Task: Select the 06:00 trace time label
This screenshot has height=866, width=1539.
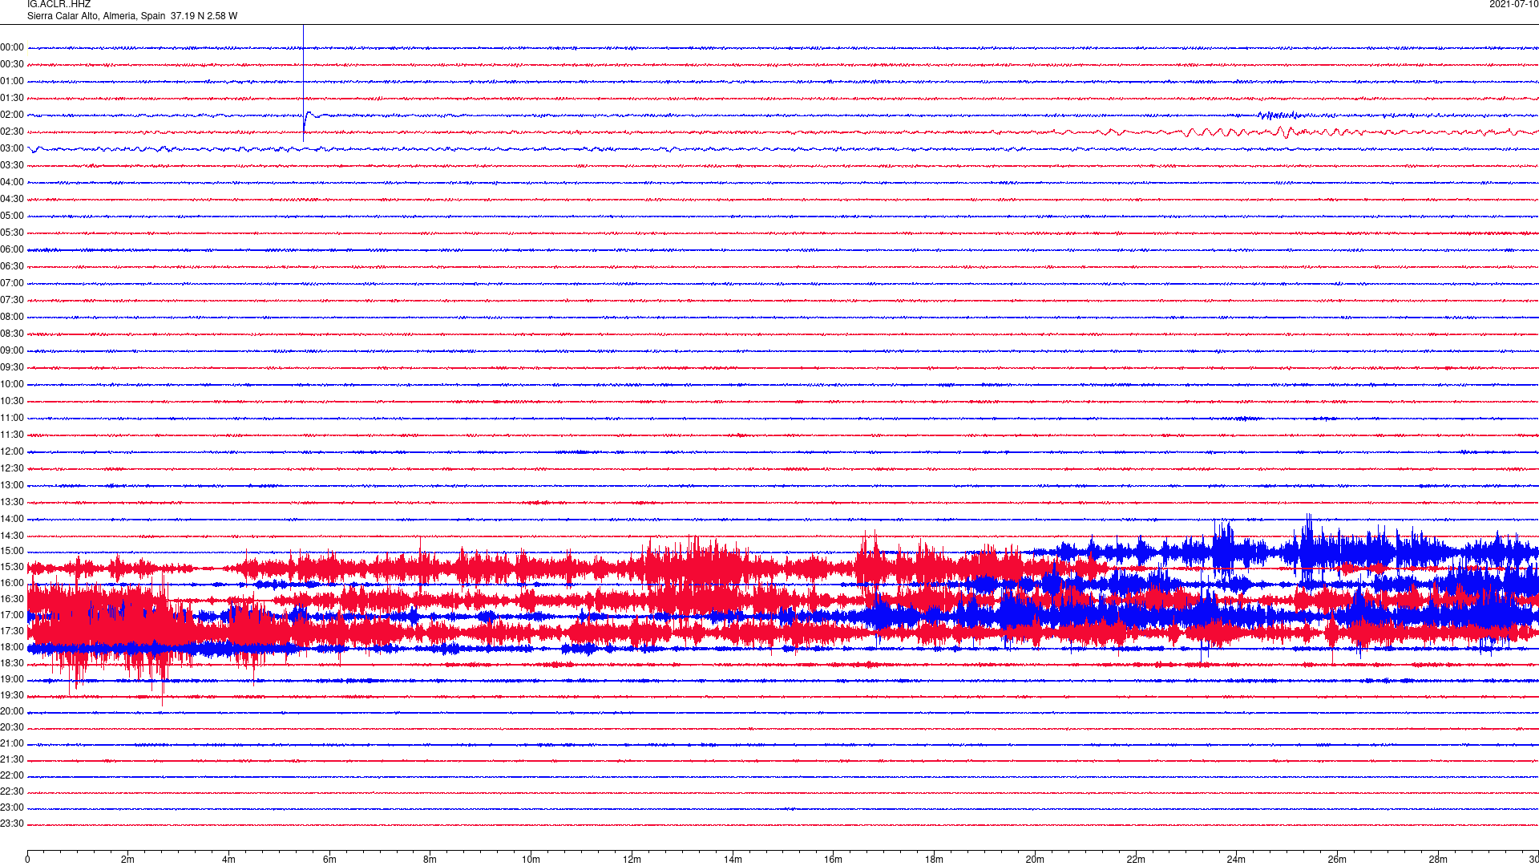Action: (x=12, y=250)
